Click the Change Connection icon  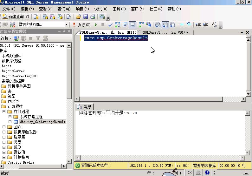coord(12,25)
